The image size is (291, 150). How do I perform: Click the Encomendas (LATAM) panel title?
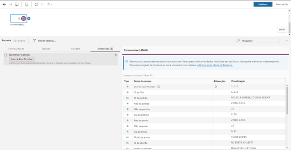pos(136,50)
